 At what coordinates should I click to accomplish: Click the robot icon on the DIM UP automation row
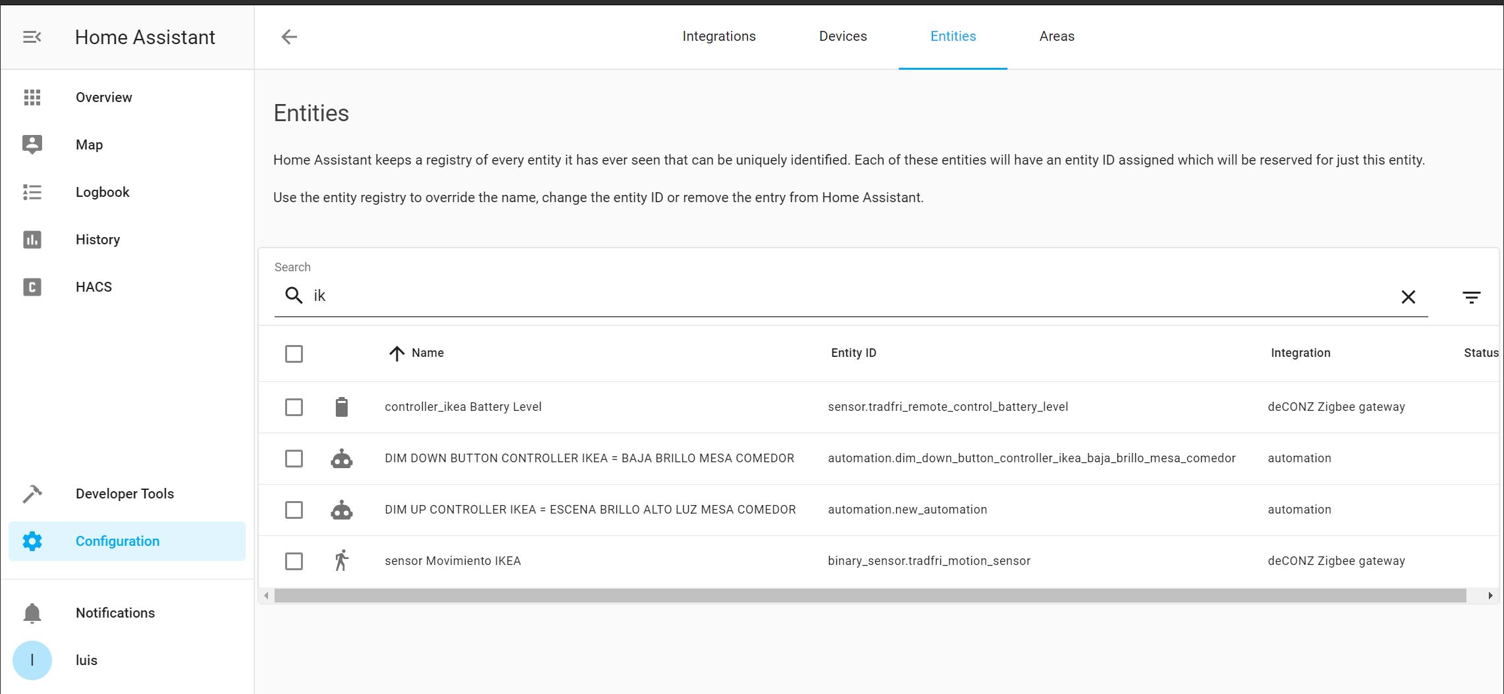342,509
